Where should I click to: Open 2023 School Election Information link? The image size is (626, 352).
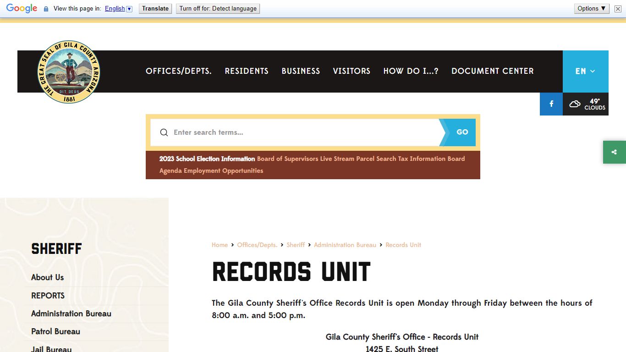pyautogui.click(x=207, y=159)
